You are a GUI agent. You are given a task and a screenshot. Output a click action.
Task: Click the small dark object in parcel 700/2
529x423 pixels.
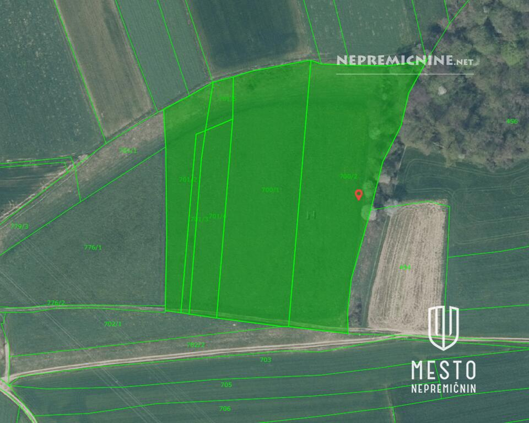click(x=311, y=215)
